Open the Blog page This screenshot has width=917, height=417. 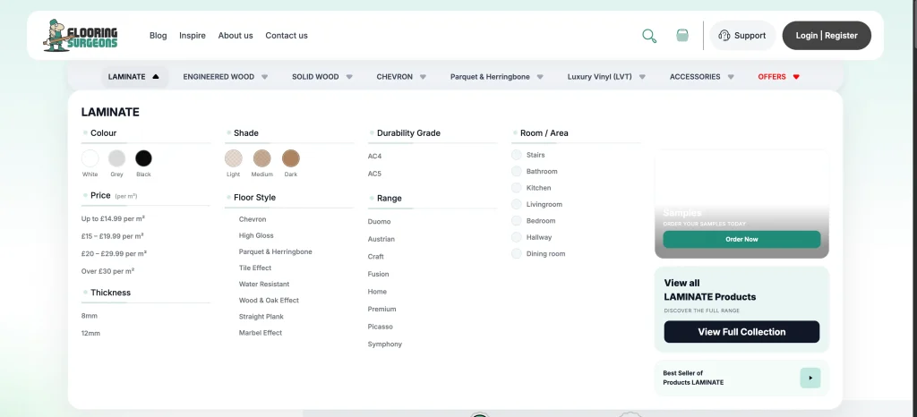(x=158, y=36)
